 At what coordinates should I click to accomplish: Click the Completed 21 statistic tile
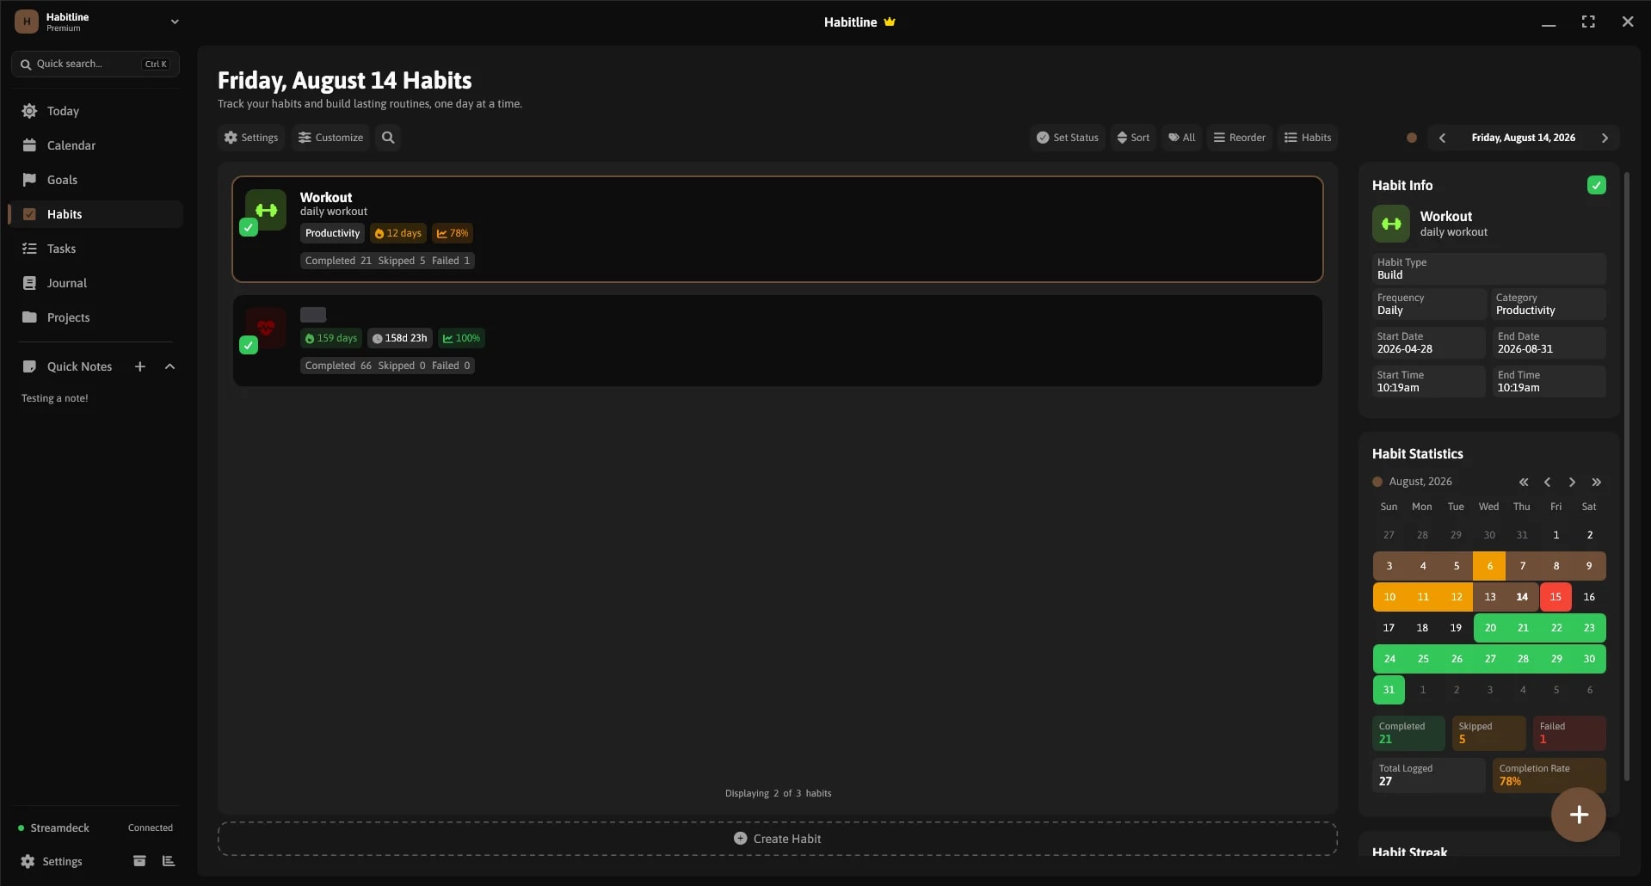click(1408, 733)
